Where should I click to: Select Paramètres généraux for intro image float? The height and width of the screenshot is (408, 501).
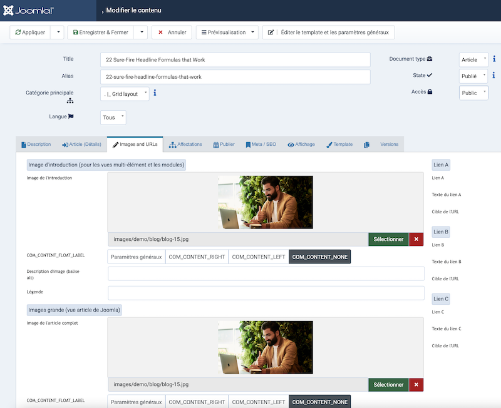click(137, 257)
